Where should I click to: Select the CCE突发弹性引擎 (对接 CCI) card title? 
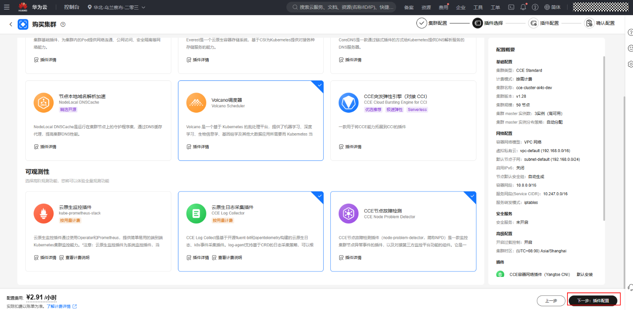[x=395, y=96]
